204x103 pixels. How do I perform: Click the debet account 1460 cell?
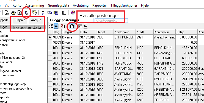pyautogui.click(x=105, y=53)
